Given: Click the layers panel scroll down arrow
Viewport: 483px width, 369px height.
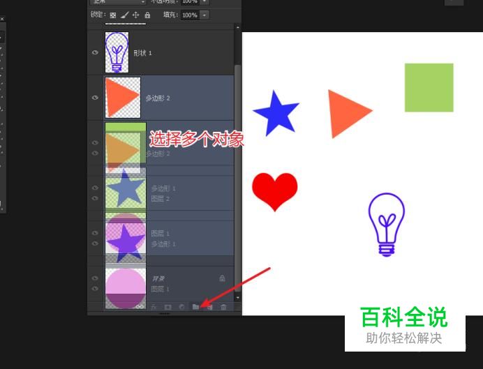Looking at the screenshot, I should click(237, 298).
